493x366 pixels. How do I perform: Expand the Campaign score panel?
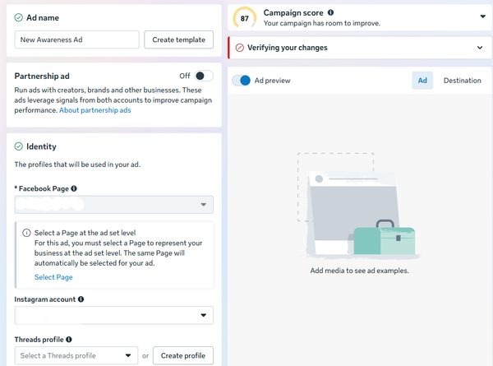(482, 16)
